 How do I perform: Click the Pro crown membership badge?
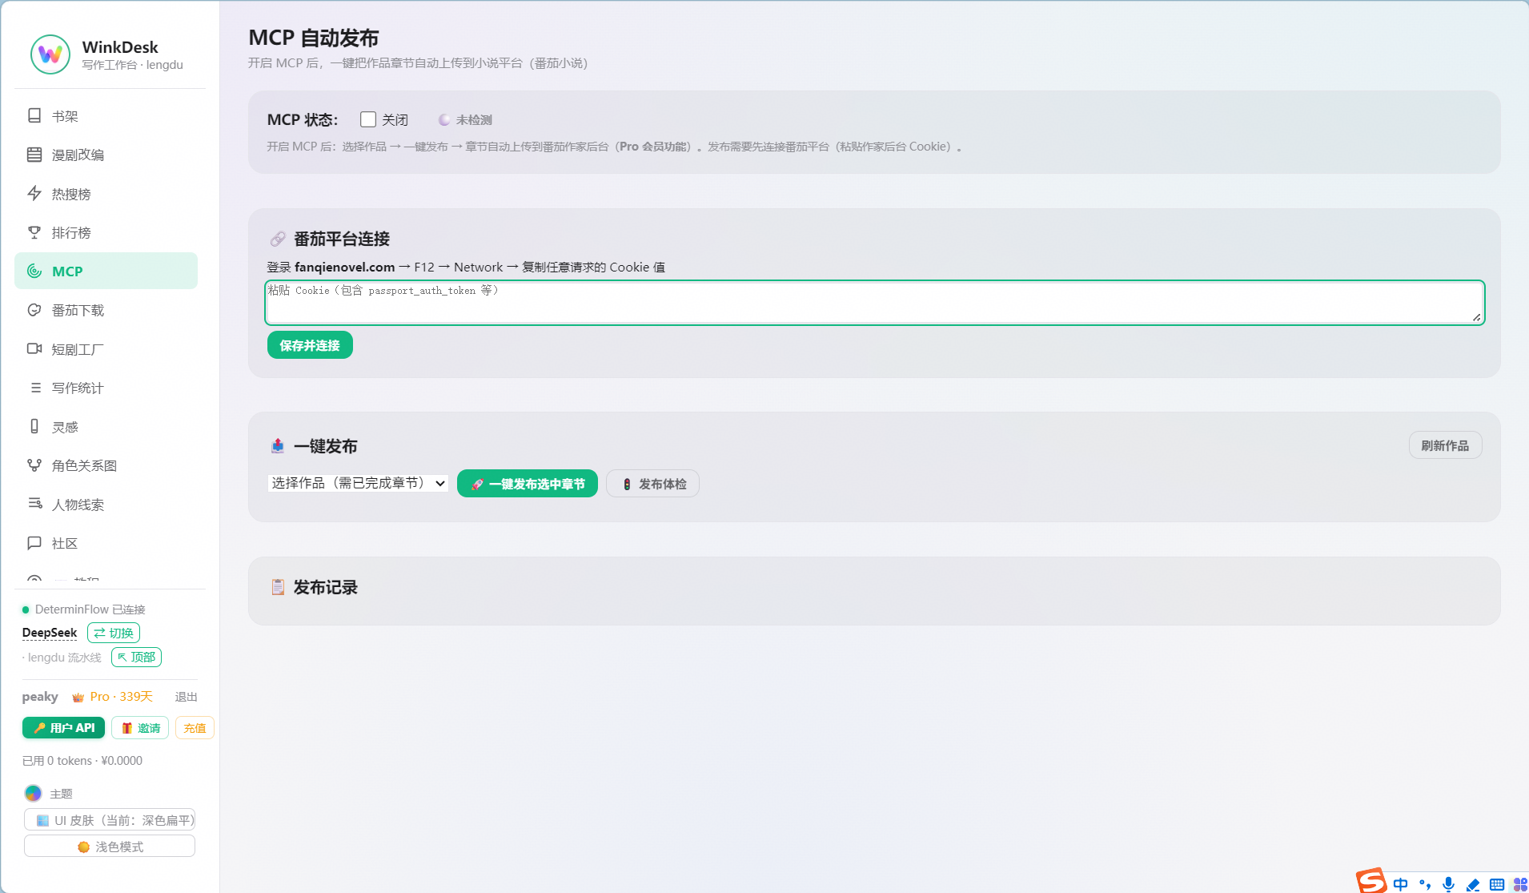click(x=112, y=697)
